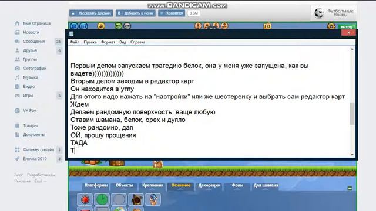Viewport: 376px width, 211px height.
Task: Open the Вид menu in Notepad
Action: (x=123, y=42)
